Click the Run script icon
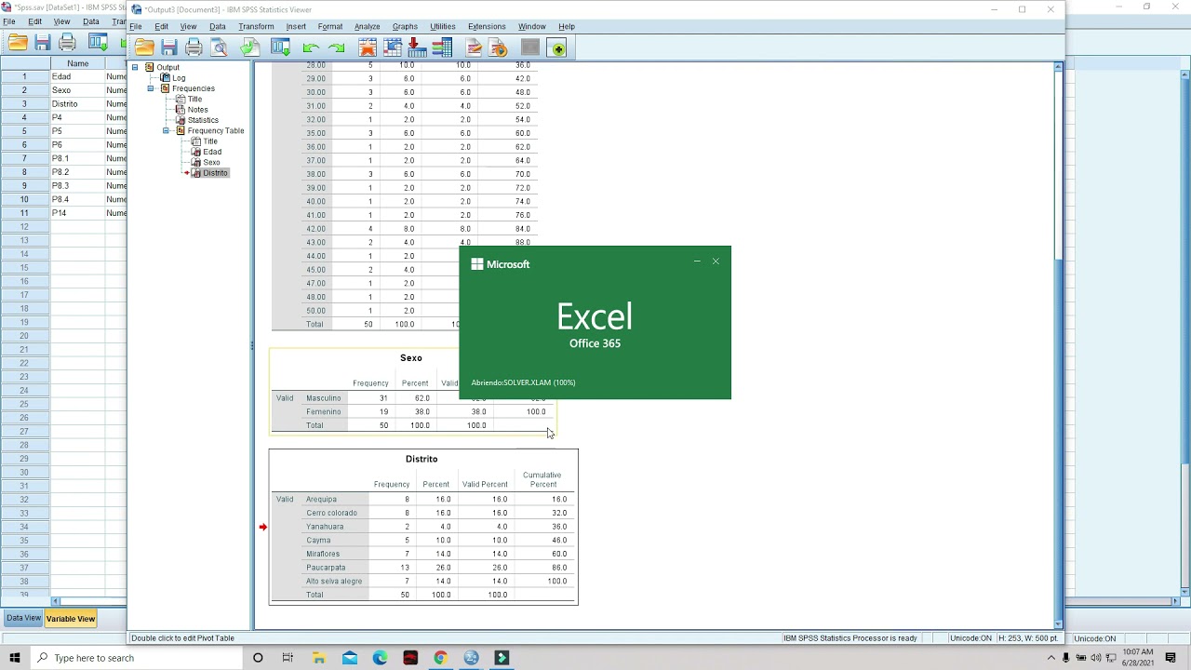1191x670 pixels. tap(498, 47)
